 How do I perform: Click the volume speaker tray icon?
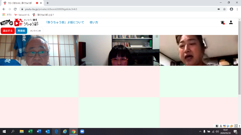(217, 132)
